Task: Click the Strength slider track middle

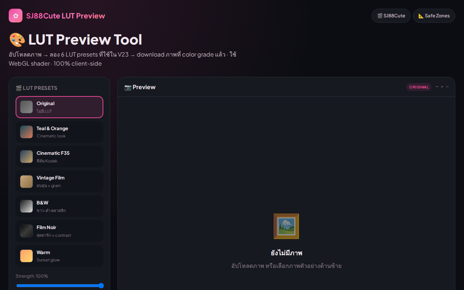Action: [59, 286]
